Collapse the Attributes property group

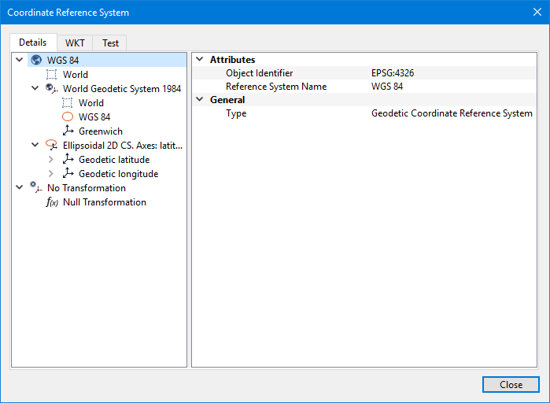199,60
